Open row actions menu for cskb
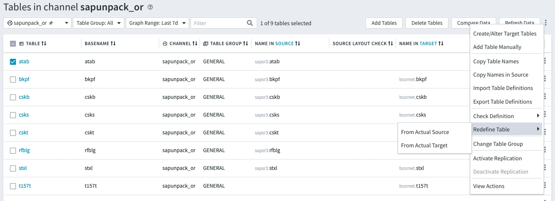This screenshot has width=555, height=201. click(545, 97)
